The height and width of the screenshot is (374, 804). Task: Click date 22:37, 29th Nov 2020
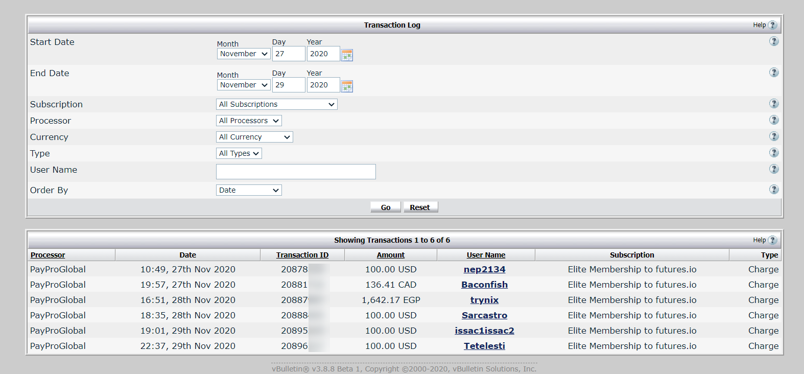(x=188, y=346)
